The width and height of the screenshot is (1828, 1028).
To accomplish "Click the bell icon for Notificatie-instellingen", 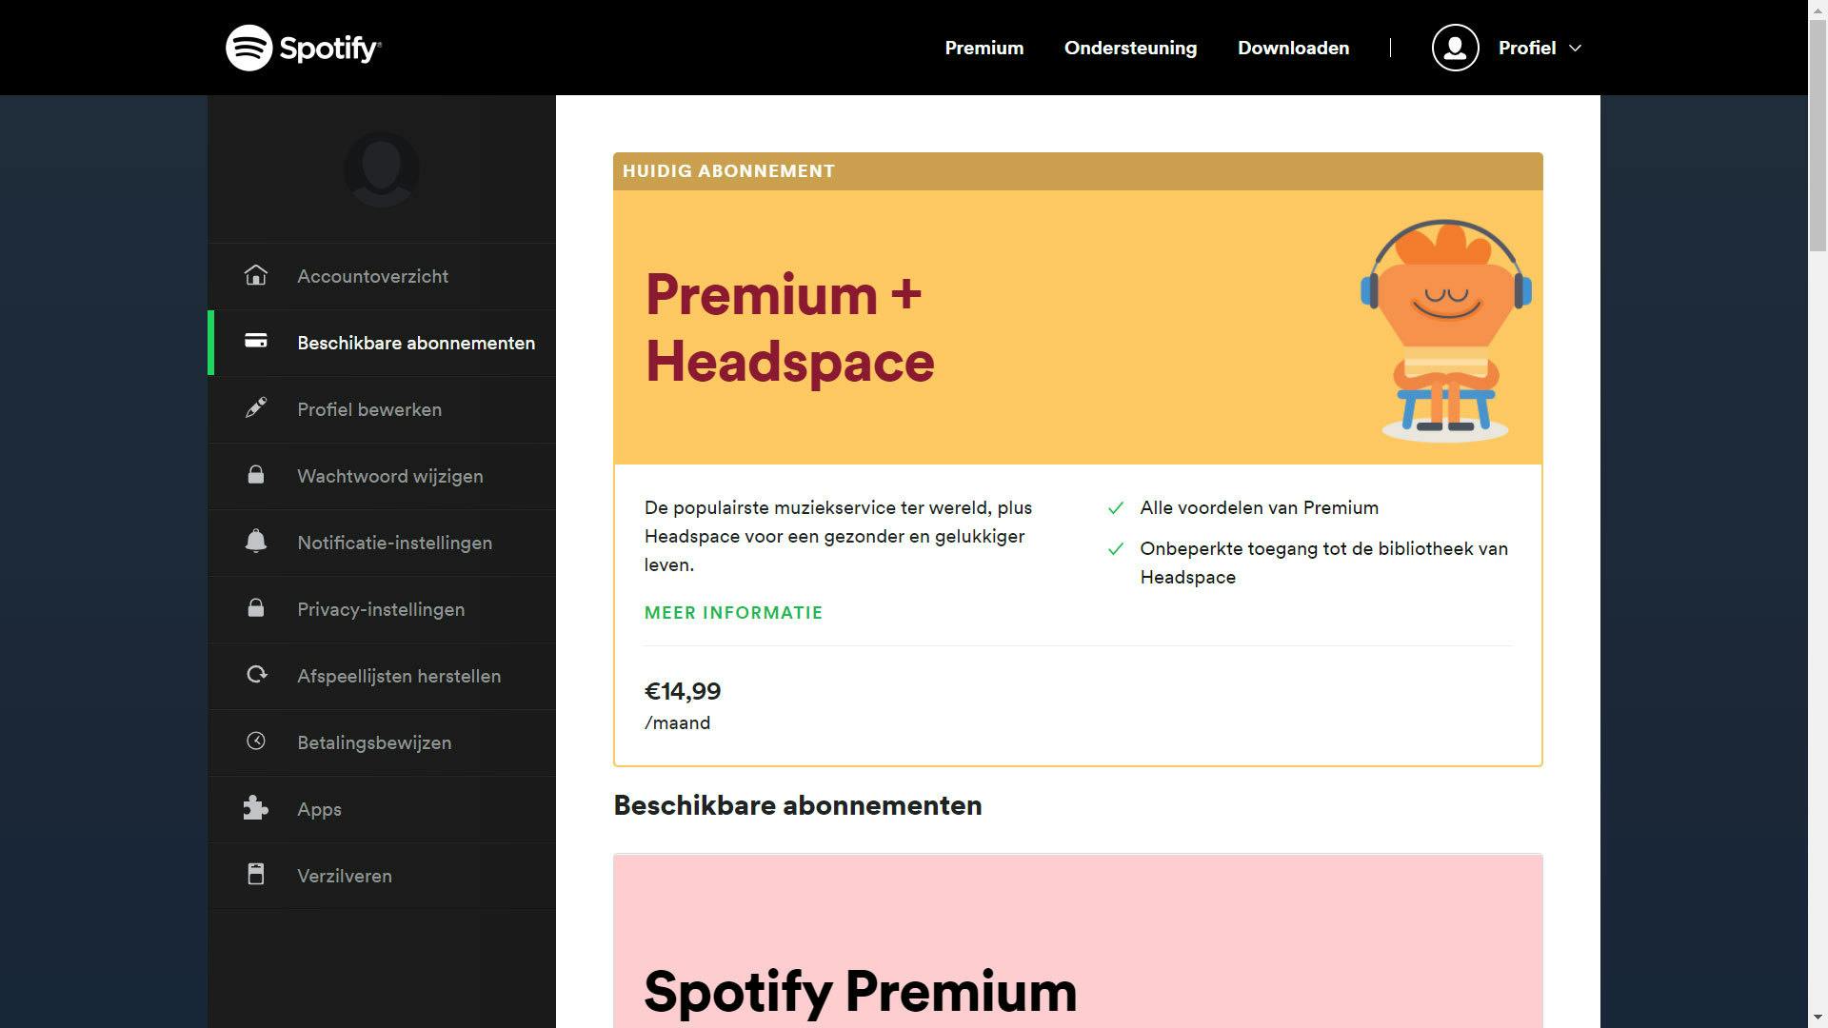I will click(x=255, y=541).
